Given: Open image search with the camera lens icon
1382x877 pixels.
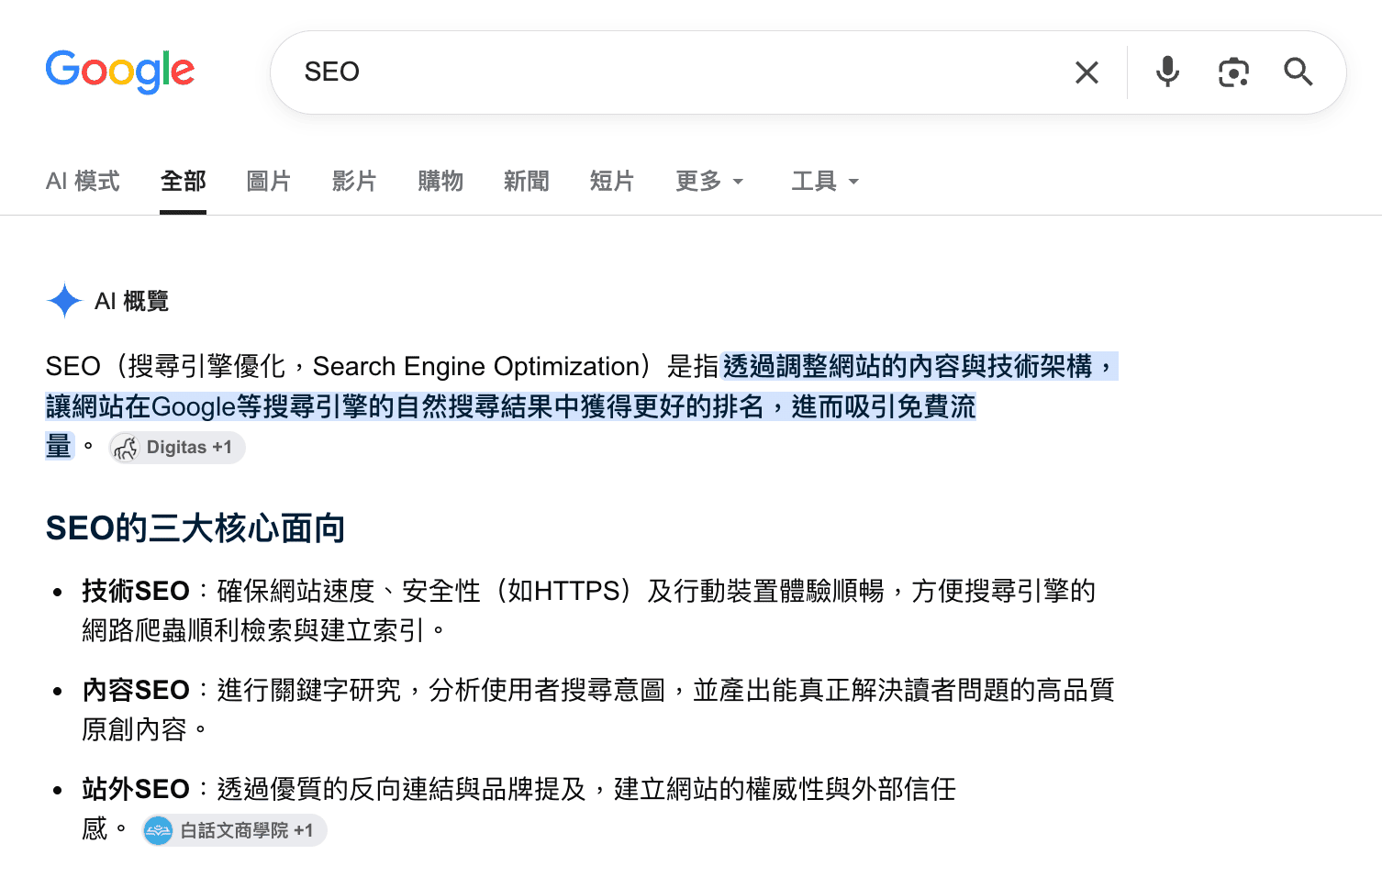Looking at the screenshot, I should tap(1233, 72).
